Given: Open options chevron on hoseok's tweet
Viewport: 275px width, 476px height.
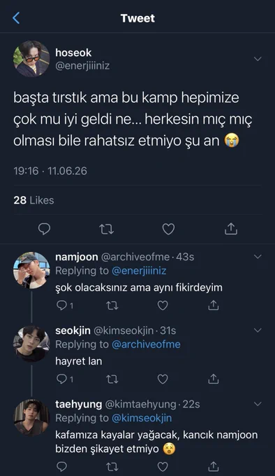Looking at the screenshot, I should (258, 59).
